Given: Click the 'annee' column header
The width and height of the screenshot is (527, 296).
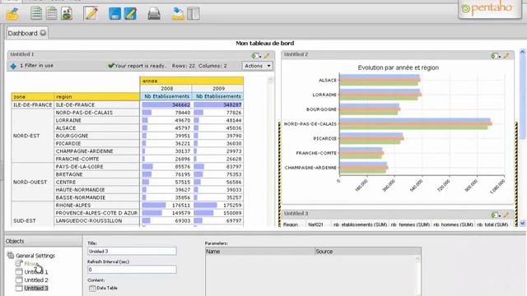Looking at the screenshot, I should [192, 81].
